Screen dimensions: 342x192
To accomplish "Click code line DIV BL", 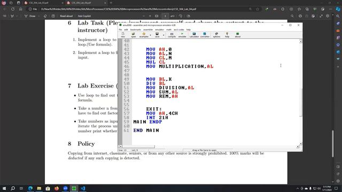I will (156, 83).
